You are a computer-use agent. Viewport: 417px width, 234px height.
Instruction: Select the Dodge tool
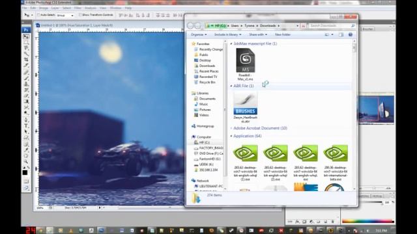click(x=26, y=112)
